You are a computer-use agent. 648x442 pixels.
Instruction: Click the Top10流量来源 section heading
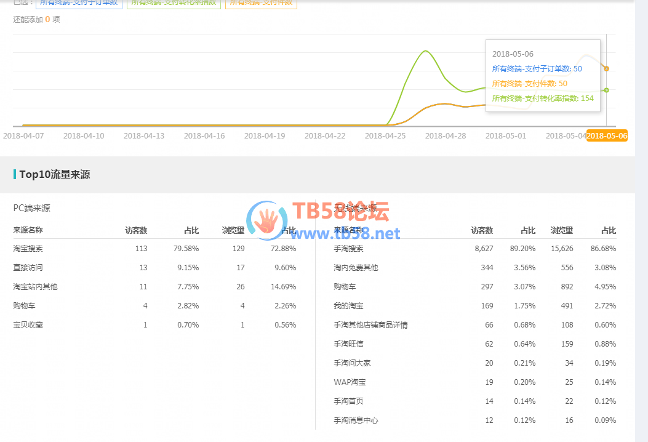click(54, 175)
